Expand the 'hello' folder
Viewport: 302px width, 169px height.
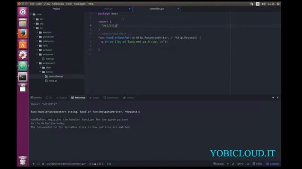pos(37,46)
